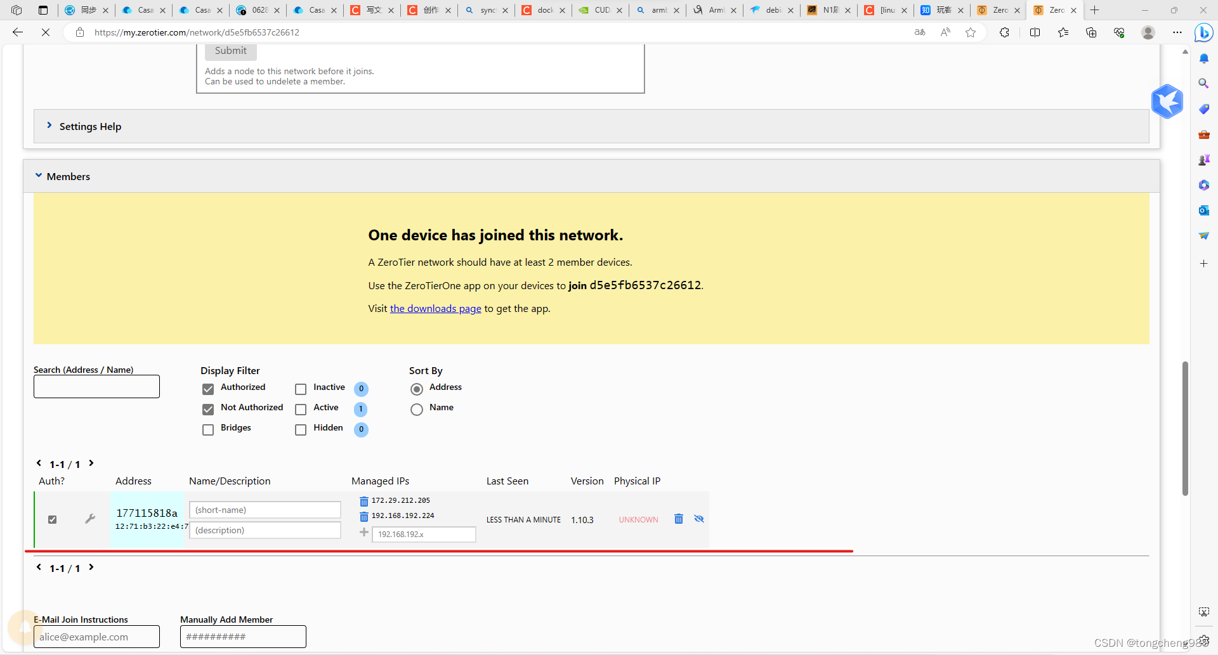Click the plus icon to customize Edge sidebar

1203,263
